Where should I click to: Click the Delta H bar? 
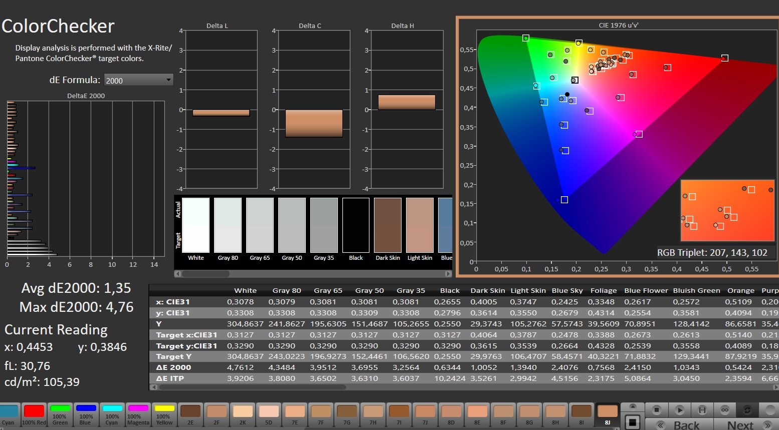(407, 102)
